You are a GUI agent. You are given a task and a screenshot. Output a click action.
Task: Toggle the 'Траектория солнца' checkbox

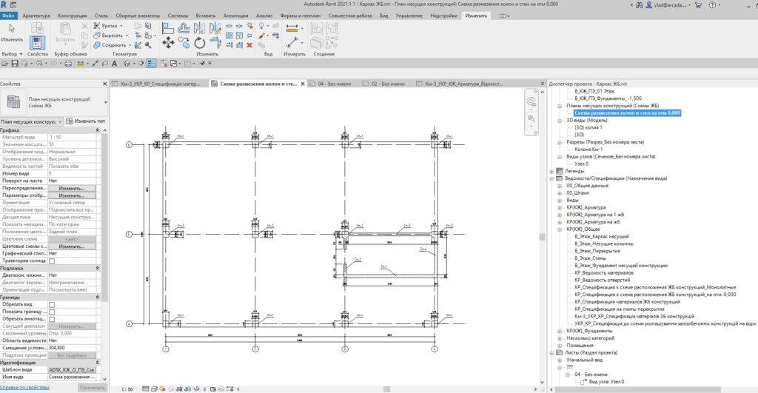pyautogui.click(x=52, y=261)
